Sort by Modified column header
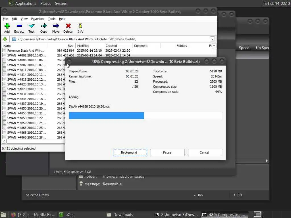The width and height of the screenshot is (291, 218). [x=90, y=46]
